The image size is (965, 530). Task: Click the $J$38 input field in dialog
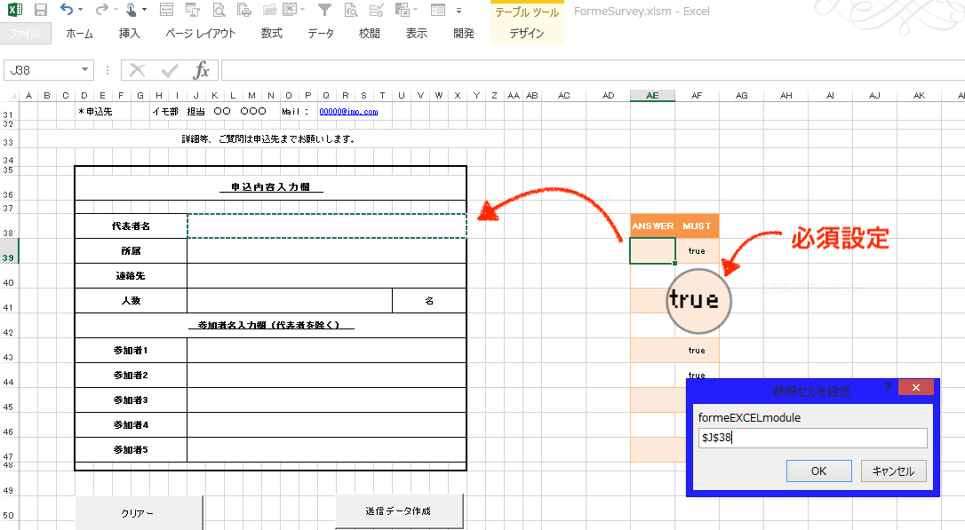(812, 438)
